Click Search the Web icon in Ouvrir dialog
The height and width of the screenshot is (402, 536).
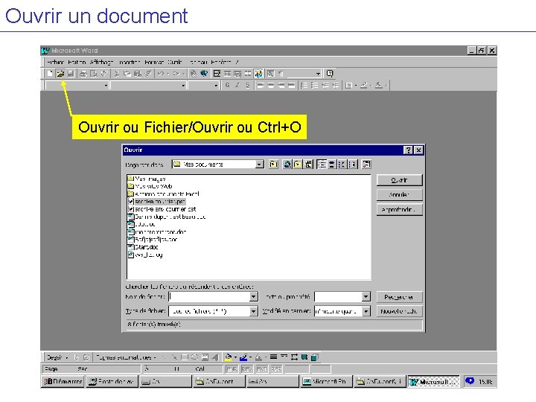[x=287, y=165]
